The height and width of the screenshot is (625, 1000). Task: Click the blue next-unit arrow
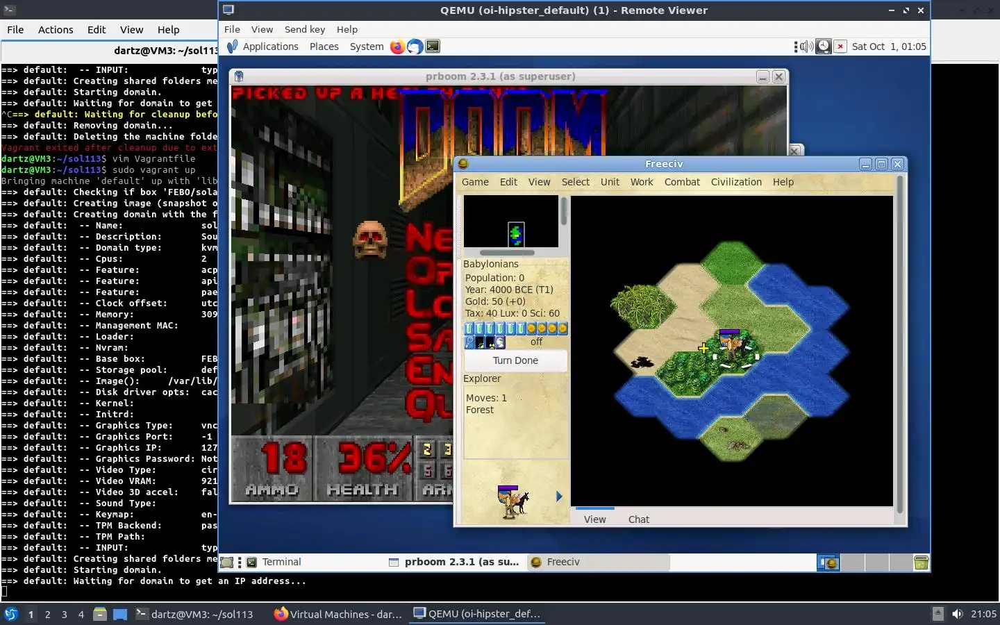coord(559,496)
